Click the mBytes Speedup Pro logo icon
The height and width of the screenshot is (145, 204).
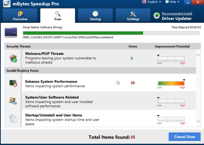pos(7,4)
